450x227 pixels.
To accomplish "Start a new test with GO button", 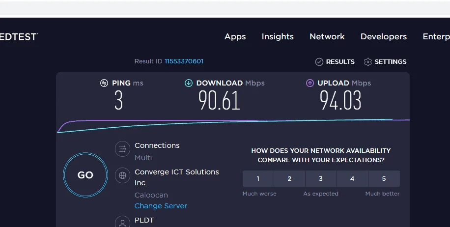I will click(x=85, y=175).
